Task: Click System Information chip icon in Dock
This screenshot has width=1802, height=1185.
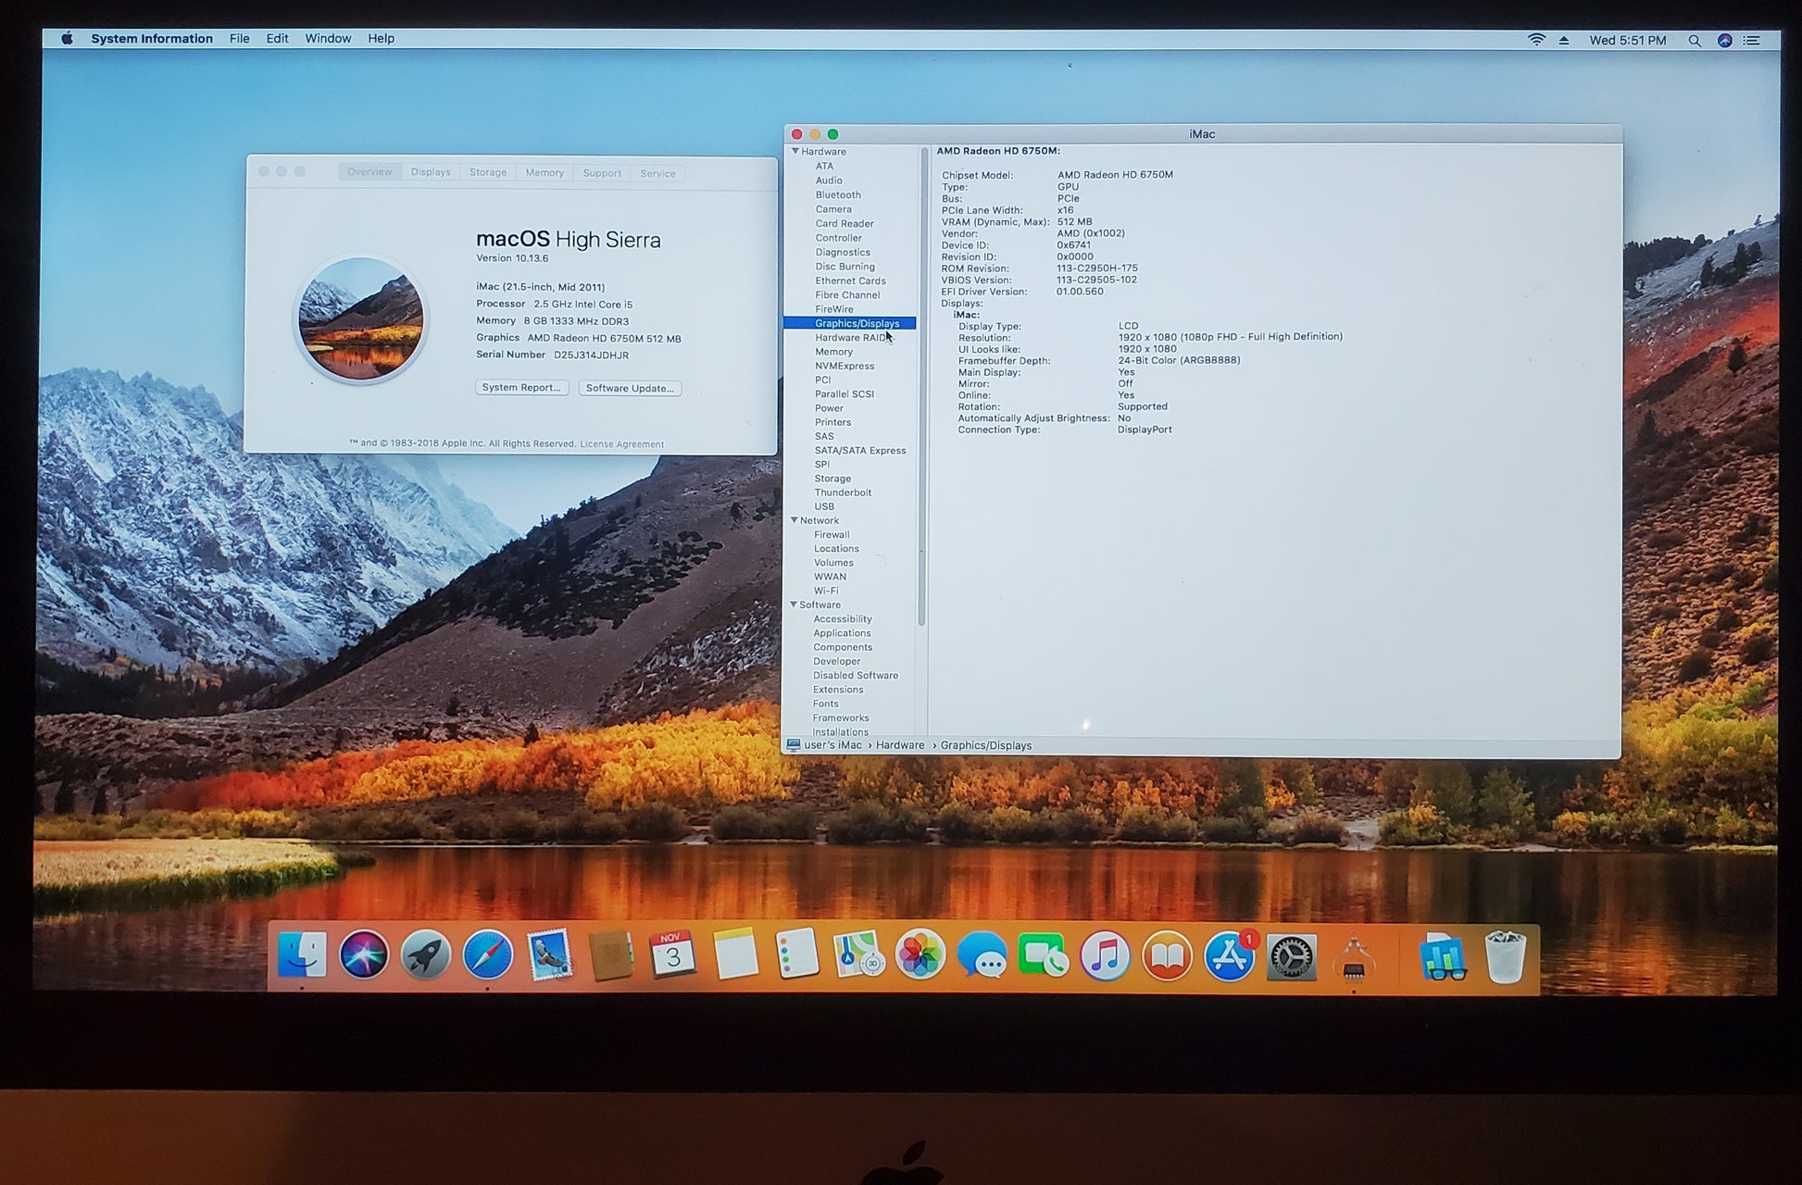Action: click(x=1354, y=958)
